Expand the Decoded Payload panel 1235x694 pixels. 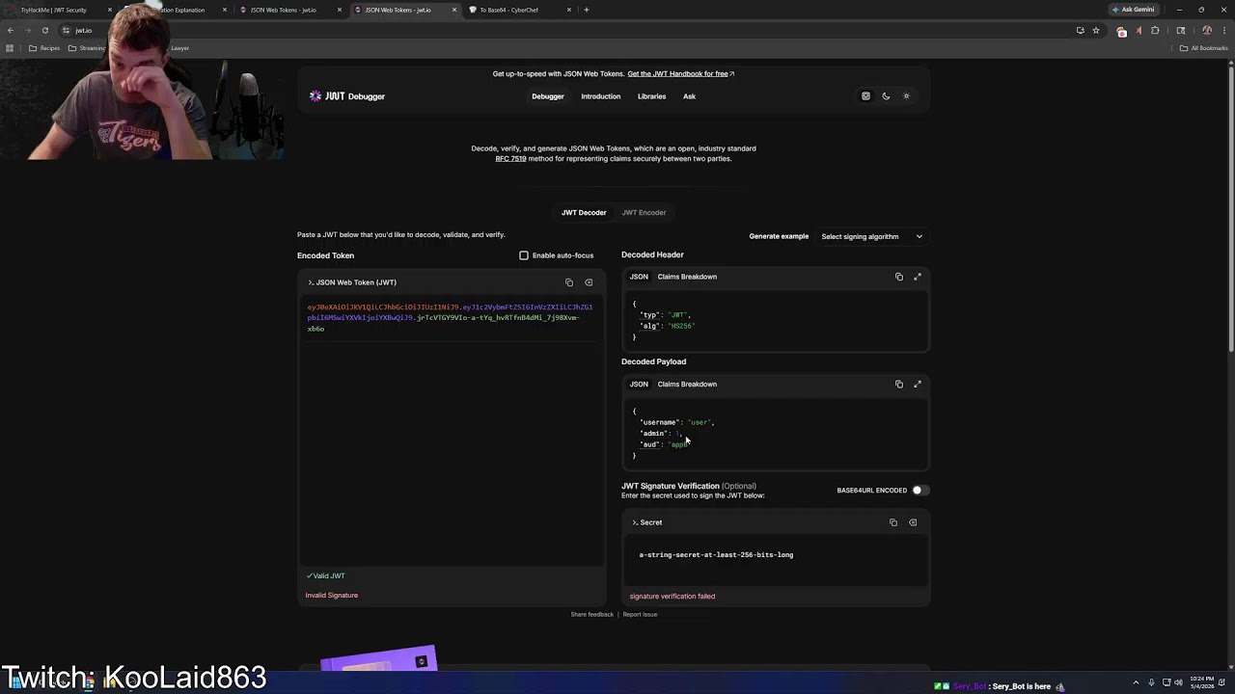[918, 384]
